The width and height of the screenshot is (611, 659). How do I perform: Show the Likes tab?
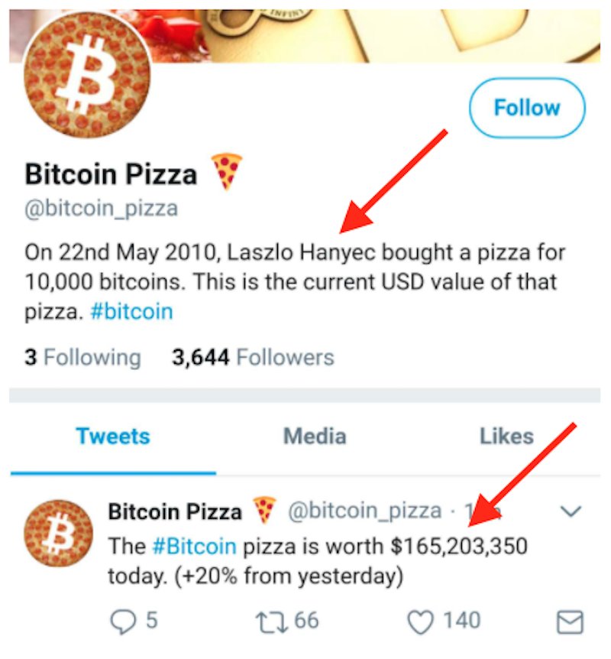click(x=506, y=437)
